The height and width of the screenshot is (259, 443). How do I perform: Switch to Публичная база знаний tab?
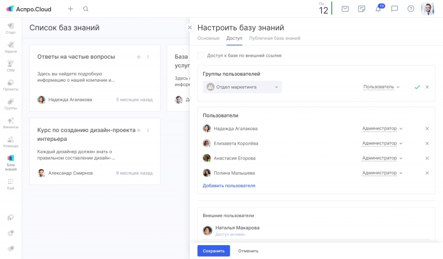(x=275, y=38)
